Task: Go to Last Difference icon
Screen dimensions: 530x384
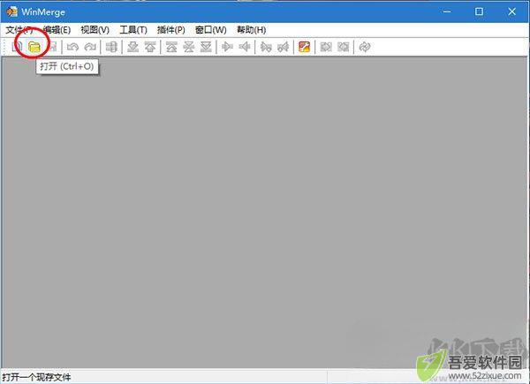Action: [x=206, y=47]
